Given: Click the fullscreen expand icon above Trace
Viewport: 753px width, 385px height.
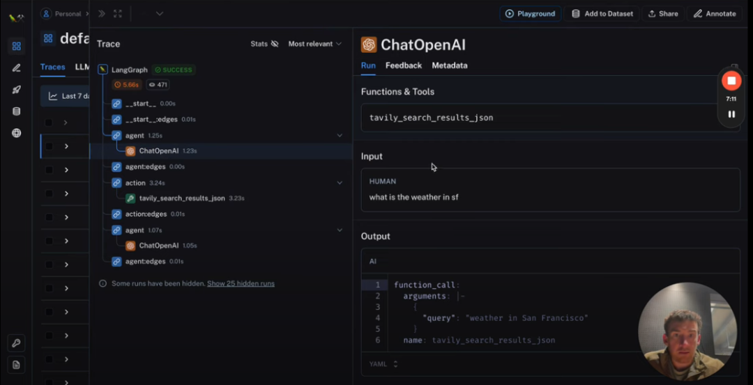Looking at the screenshot, I should click(x=117, y=13).
